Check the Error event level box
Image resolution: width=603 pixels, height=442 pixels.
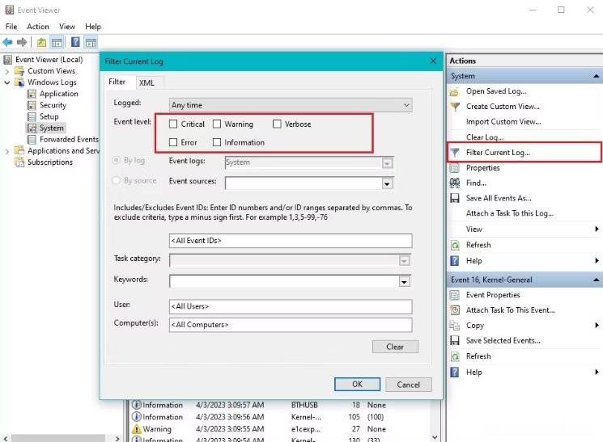[x=173, y=142]
